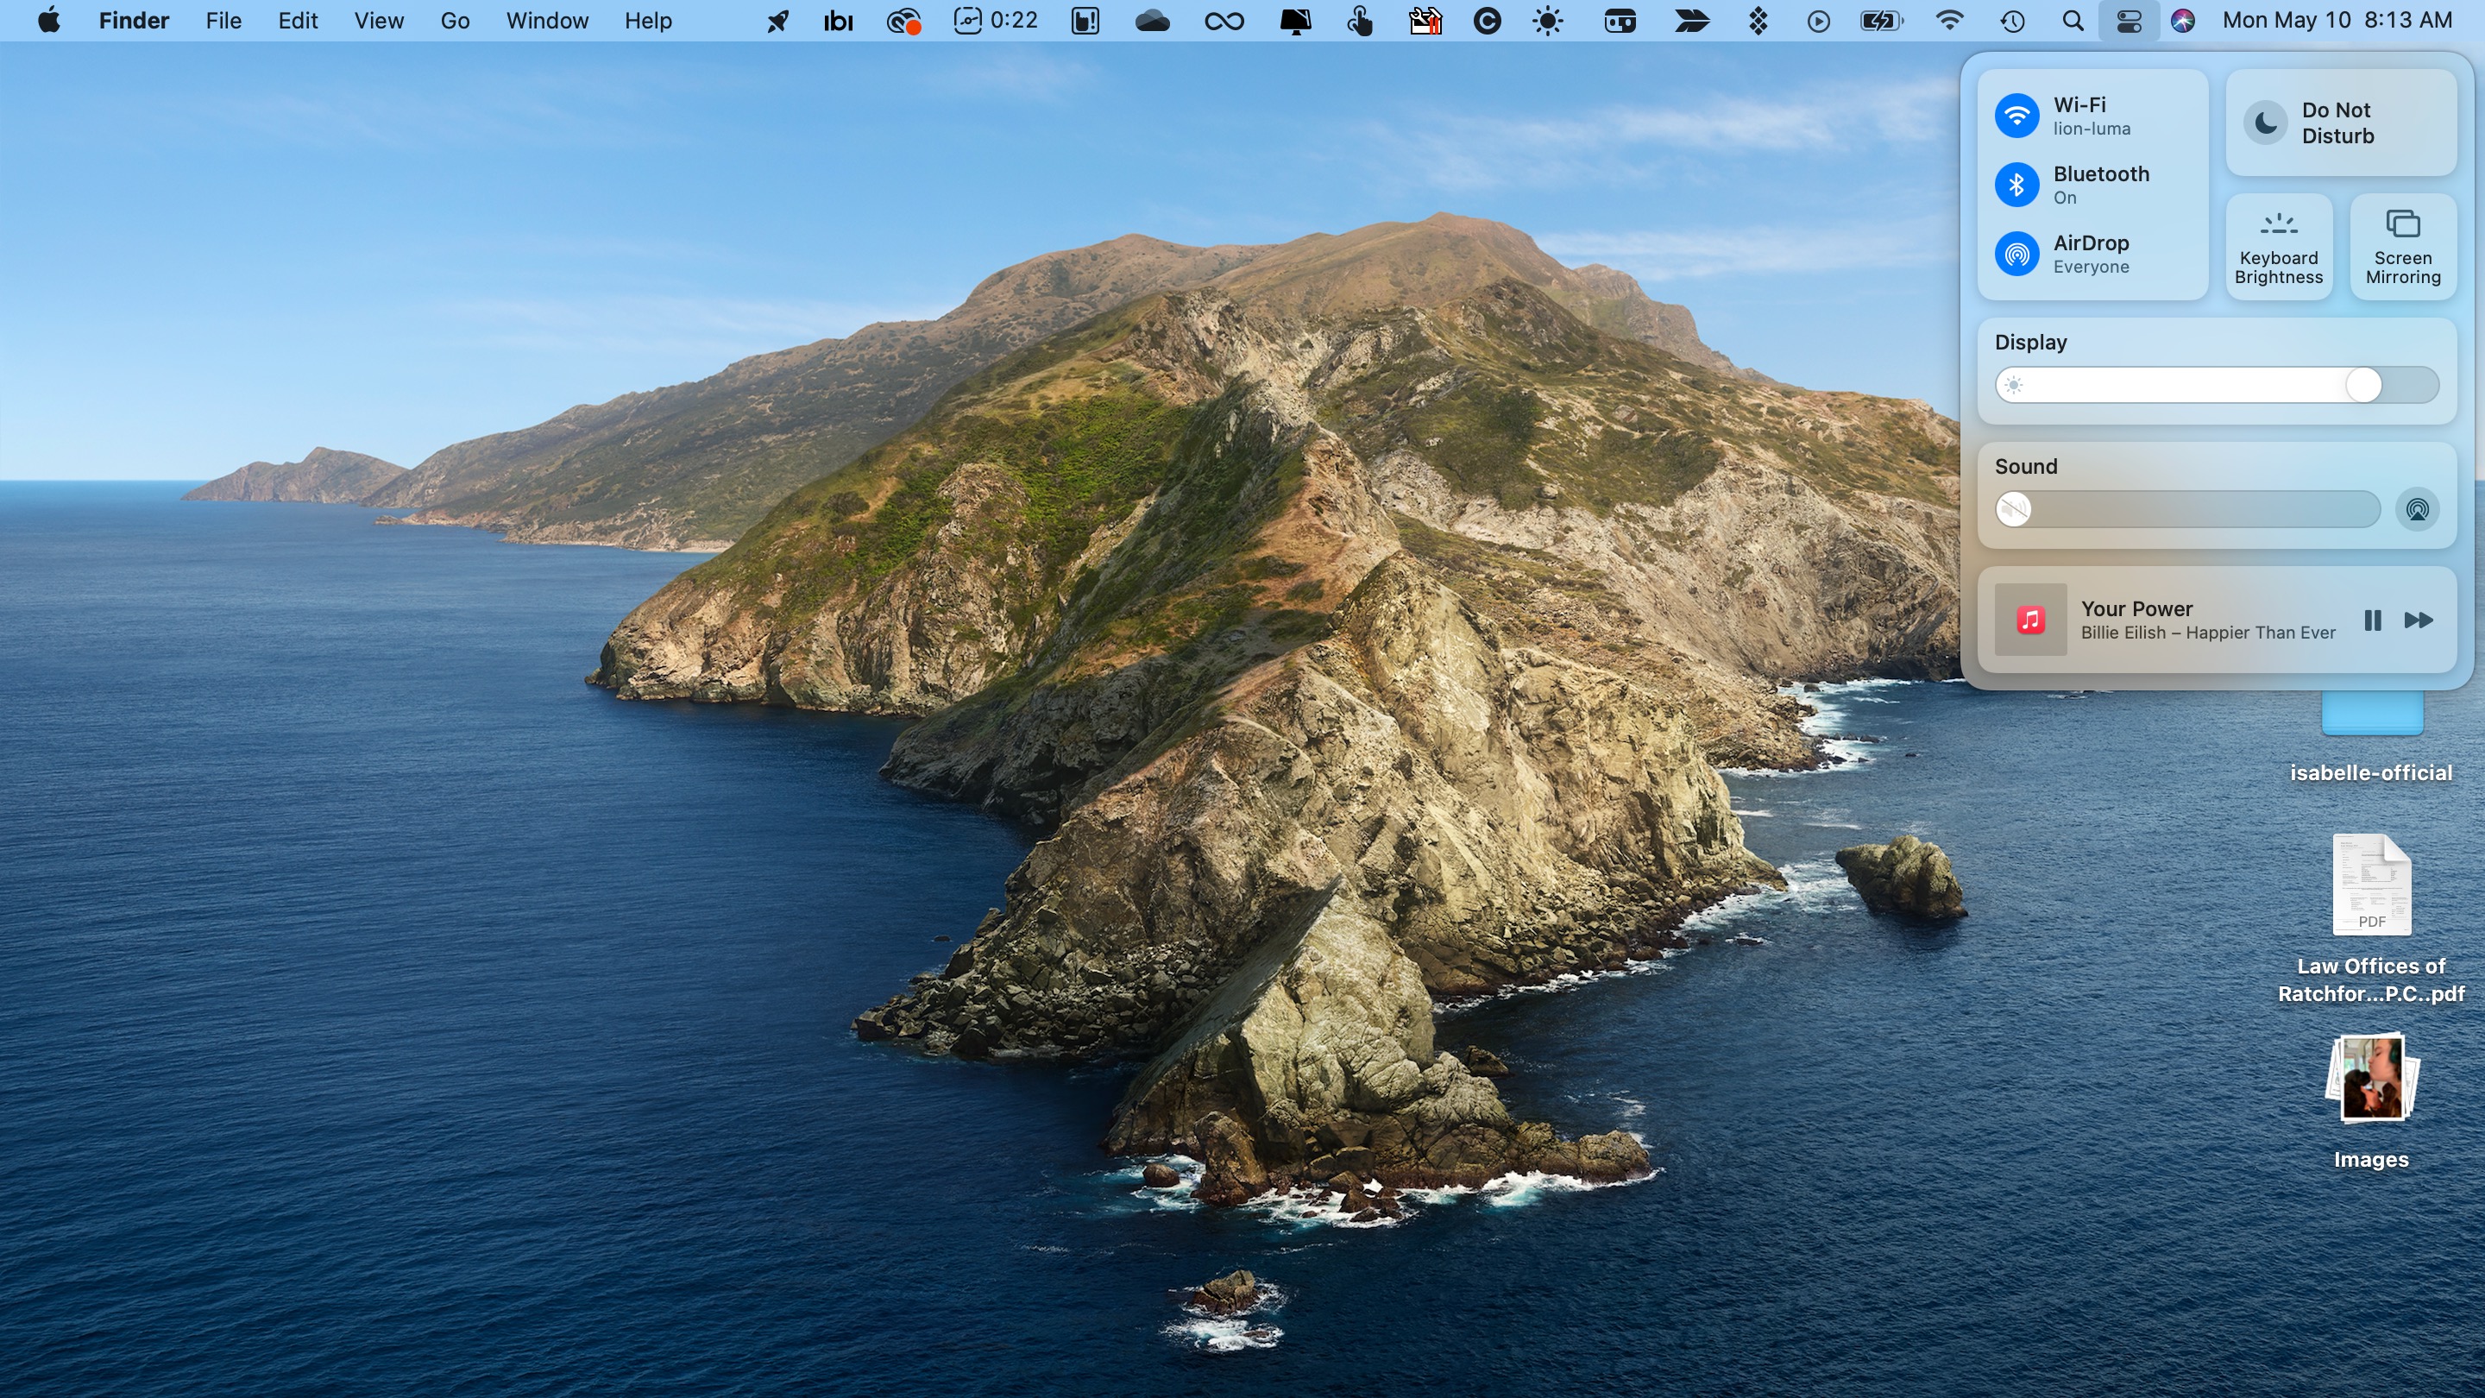
Task: Turn off Bluetooth
Action: tap(2017, 185)
